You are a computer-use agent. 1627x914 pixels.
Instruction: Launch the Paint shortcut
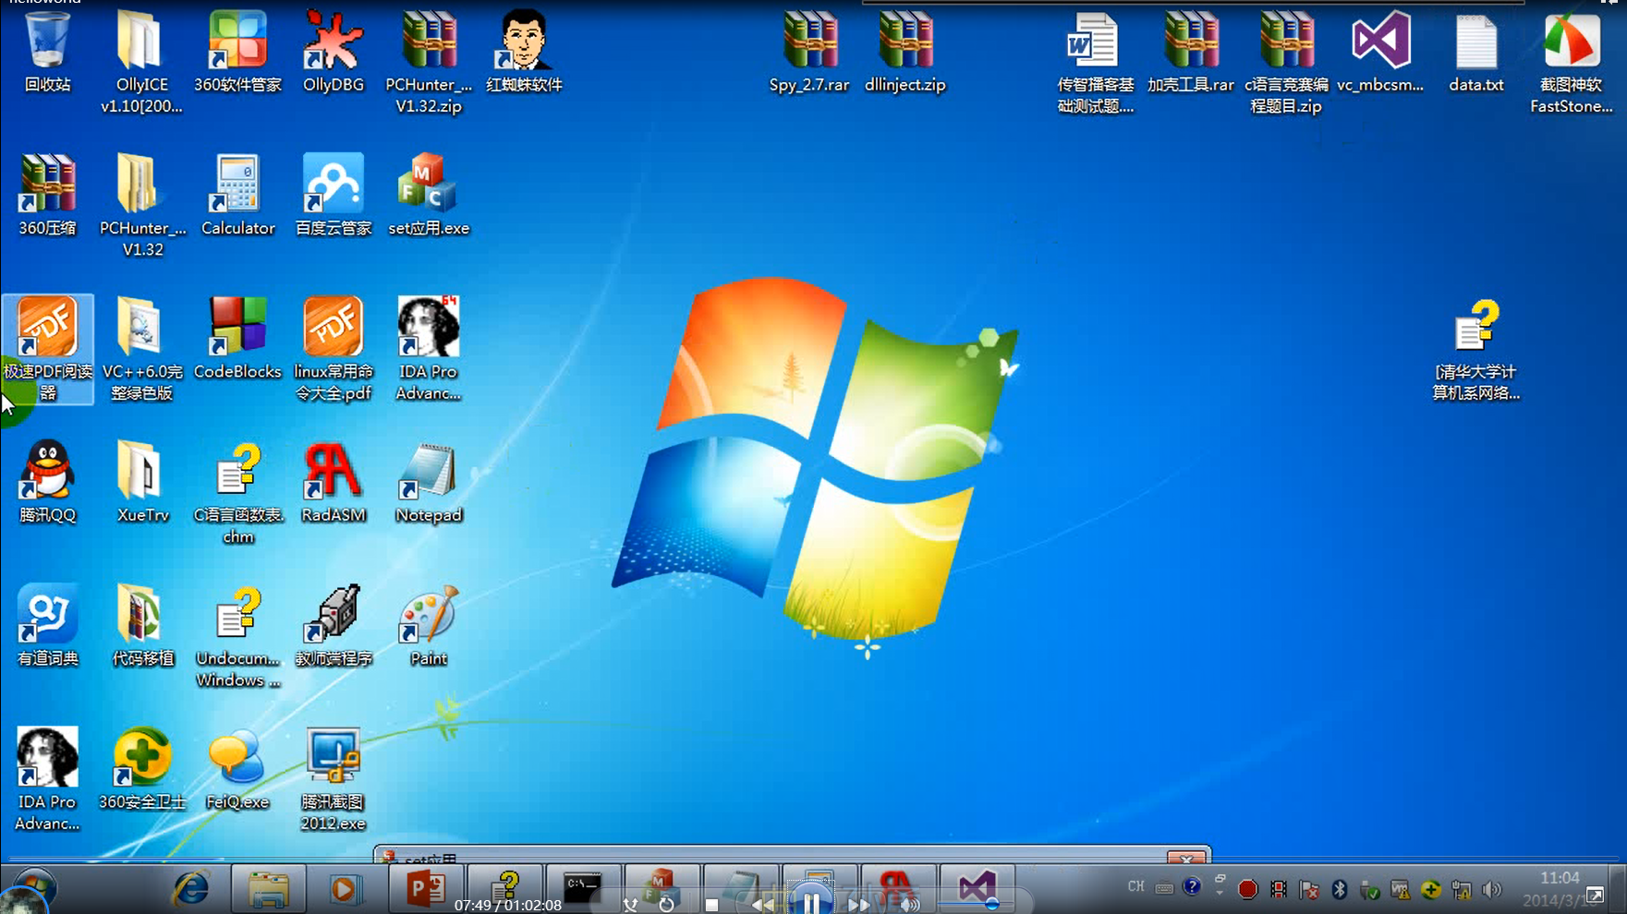[429, 626]
